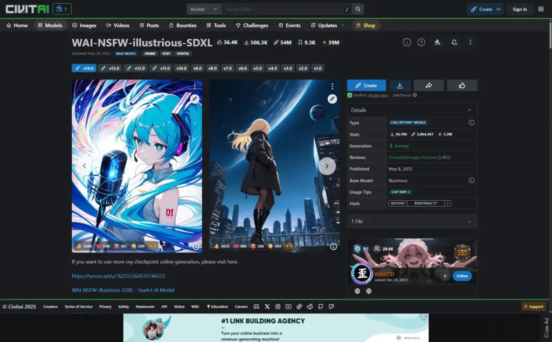Open the Models search category dropdown
The height and width of the screenshot is (342, 552).
[x=203, y=9]
